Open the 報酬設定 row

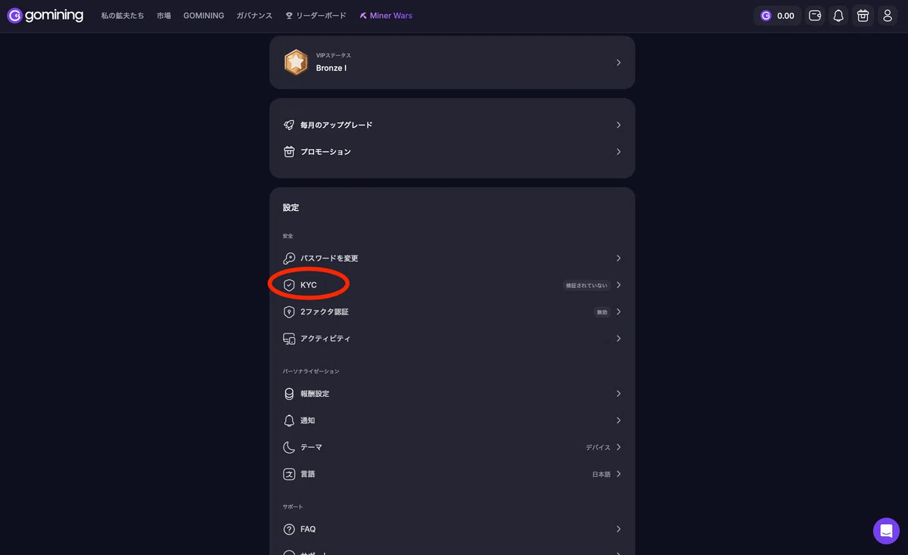point(452,394)
